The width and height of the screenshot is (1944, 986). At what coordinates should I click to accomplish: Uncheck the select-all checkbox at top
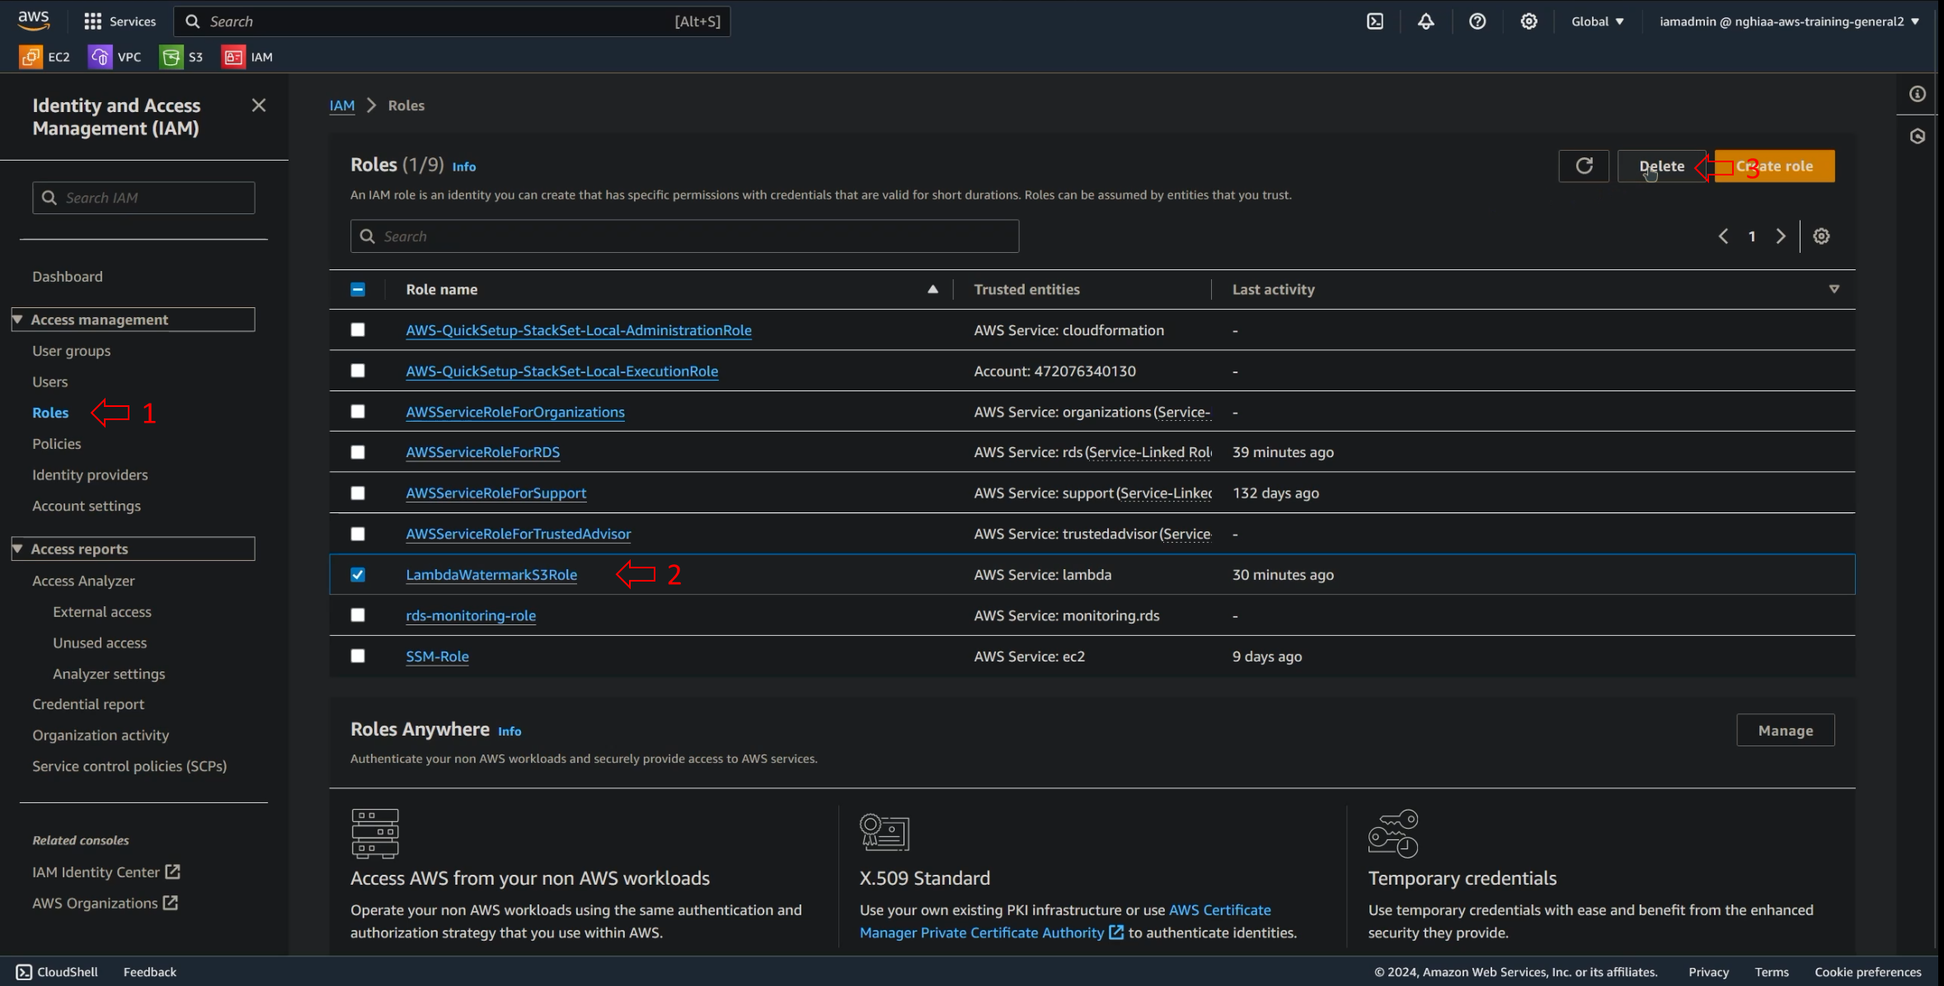coord(357,288)
